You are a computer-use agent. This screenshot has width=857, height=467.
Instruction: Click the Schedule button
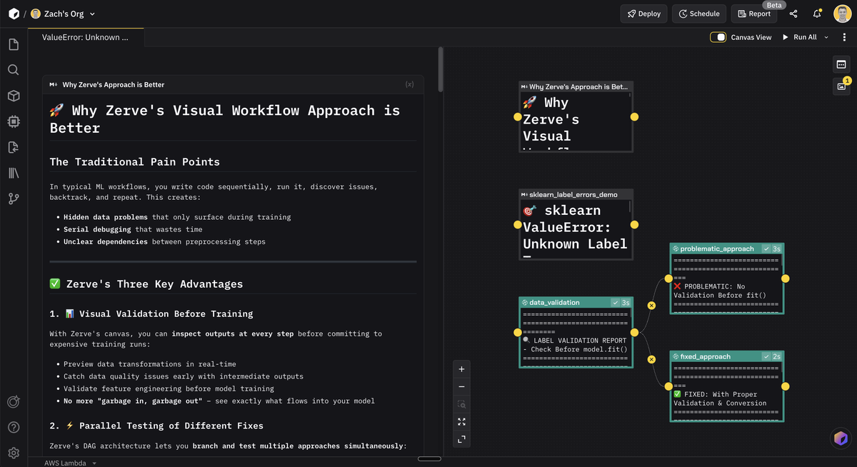(x=699, y=14)
